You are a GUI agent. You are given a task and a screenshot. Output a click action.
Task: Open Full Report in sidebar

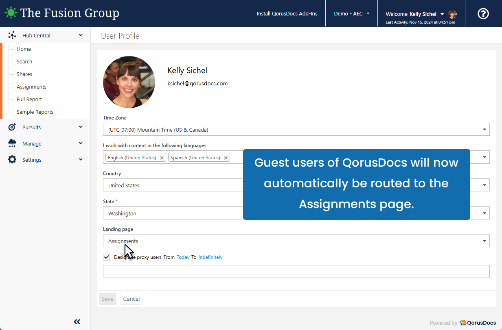point(29,99)
